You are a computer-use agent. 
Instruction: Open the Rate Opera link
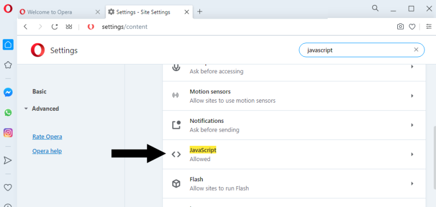47,137
